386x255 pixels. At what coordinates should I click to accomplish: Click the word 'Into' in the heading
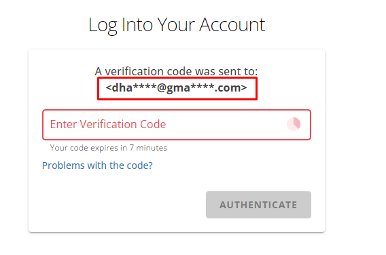137,24
